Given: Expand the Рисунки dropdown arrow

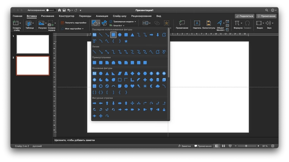Looking at the screenshot, I should click(x=46, y=23).
